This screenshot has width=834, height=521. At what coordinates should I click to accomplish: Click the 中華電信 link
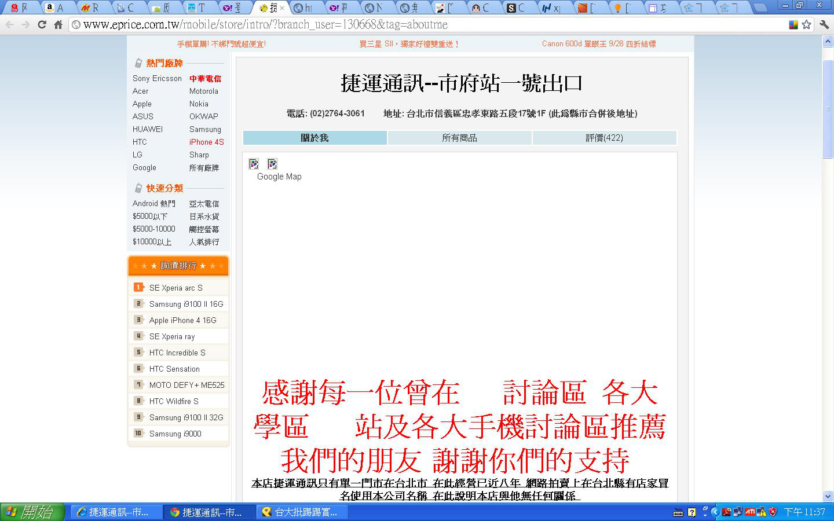[205, 78]
